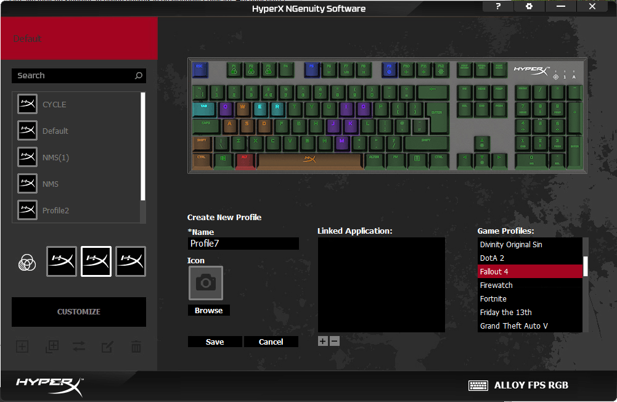Select Divinity Original Sin game profile
This screenshot has height=402, width=617.
pyautogui.click(x=529, y=245)
